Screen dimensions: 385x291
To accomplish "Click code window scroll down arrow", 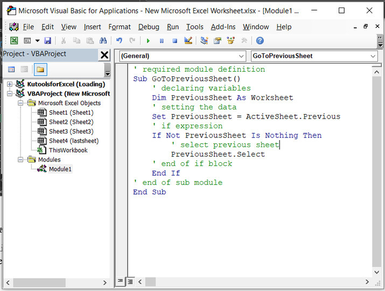I will coord(376,272).
